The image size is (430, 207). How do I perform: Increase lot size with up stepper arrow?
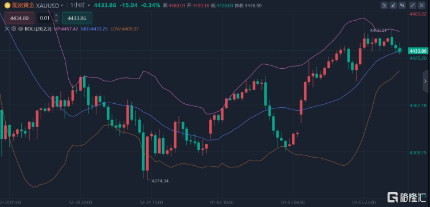(56, 15)
